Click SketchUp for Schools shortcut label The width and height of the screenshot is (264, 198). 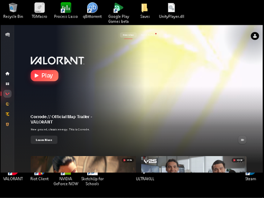[92, 181]
